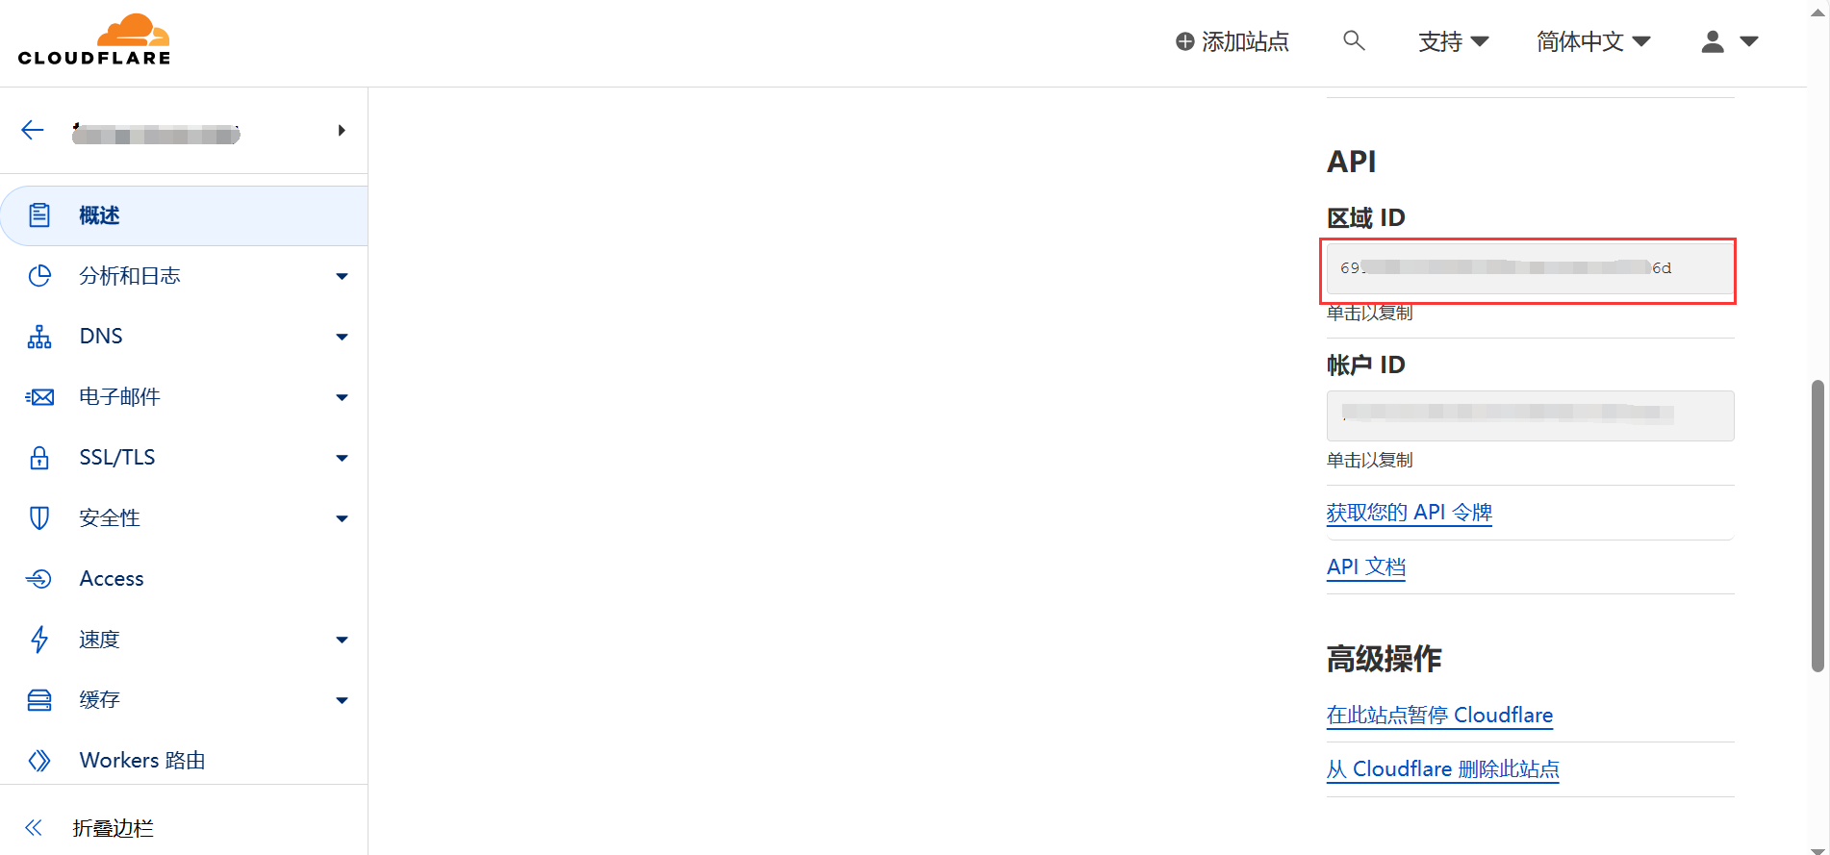Click 在此站点暂停 Cloudflare link

coord(1439,716)
